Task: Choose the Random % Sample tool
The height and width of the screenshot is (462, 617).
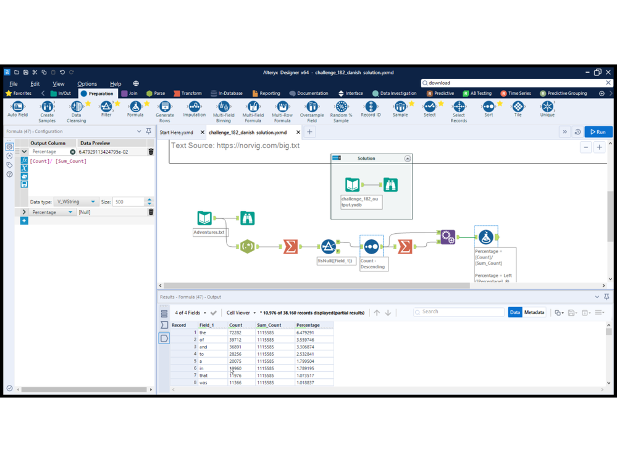Action: pos(341,112)
